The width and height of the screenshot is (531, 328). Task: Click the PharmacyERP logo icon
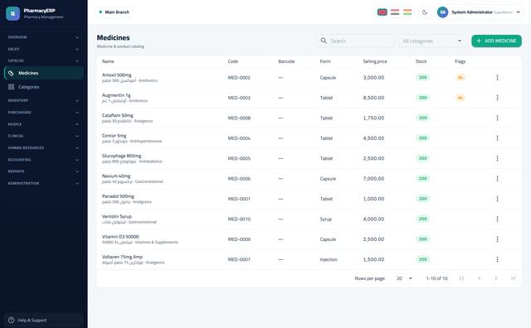pyautogui.click(x=13, y=13)
